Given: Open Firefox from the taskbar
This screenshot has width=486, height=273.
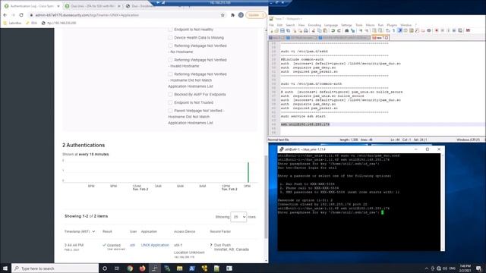Looking at the screenshot, I should tap(142, 268).
